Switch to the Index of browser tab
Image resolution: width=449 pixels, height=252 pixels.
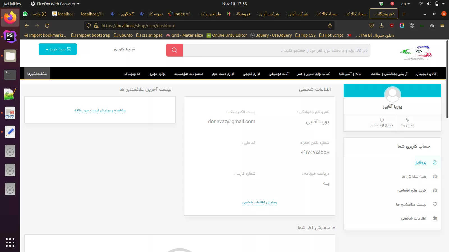(x=179, y=14)
